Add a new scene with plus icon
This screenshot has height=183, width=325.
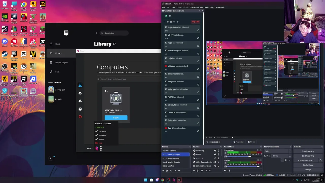click(x=163, y=171)
